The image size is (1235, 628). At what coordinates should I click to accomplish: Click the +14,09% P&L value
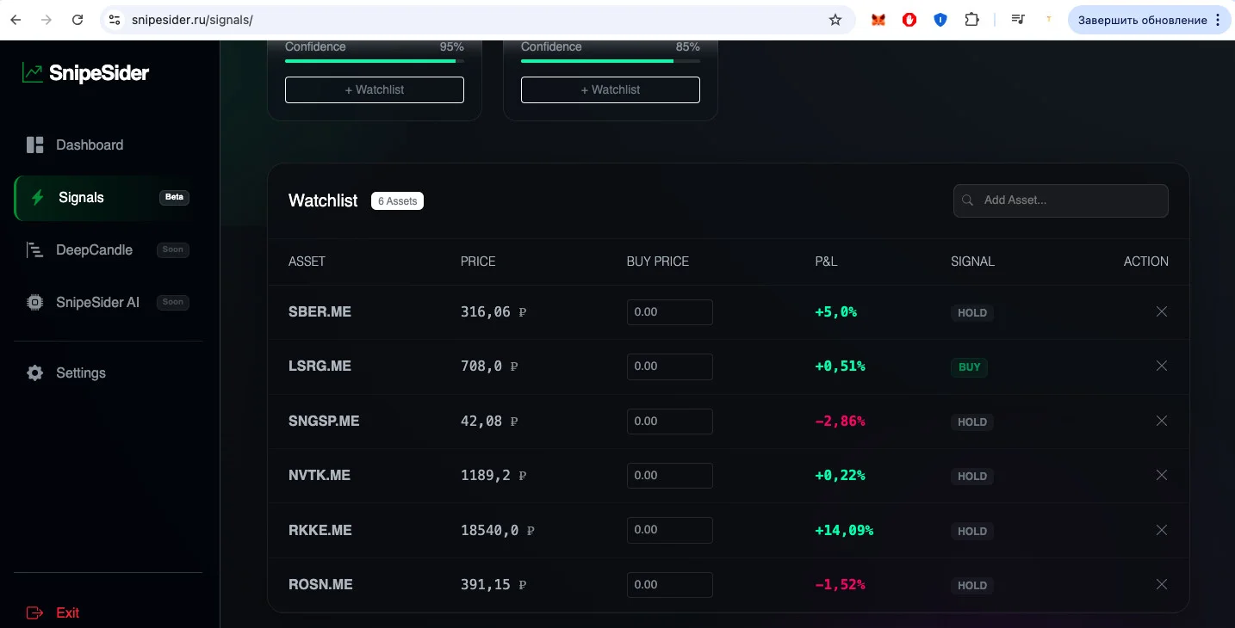point(844,530)
